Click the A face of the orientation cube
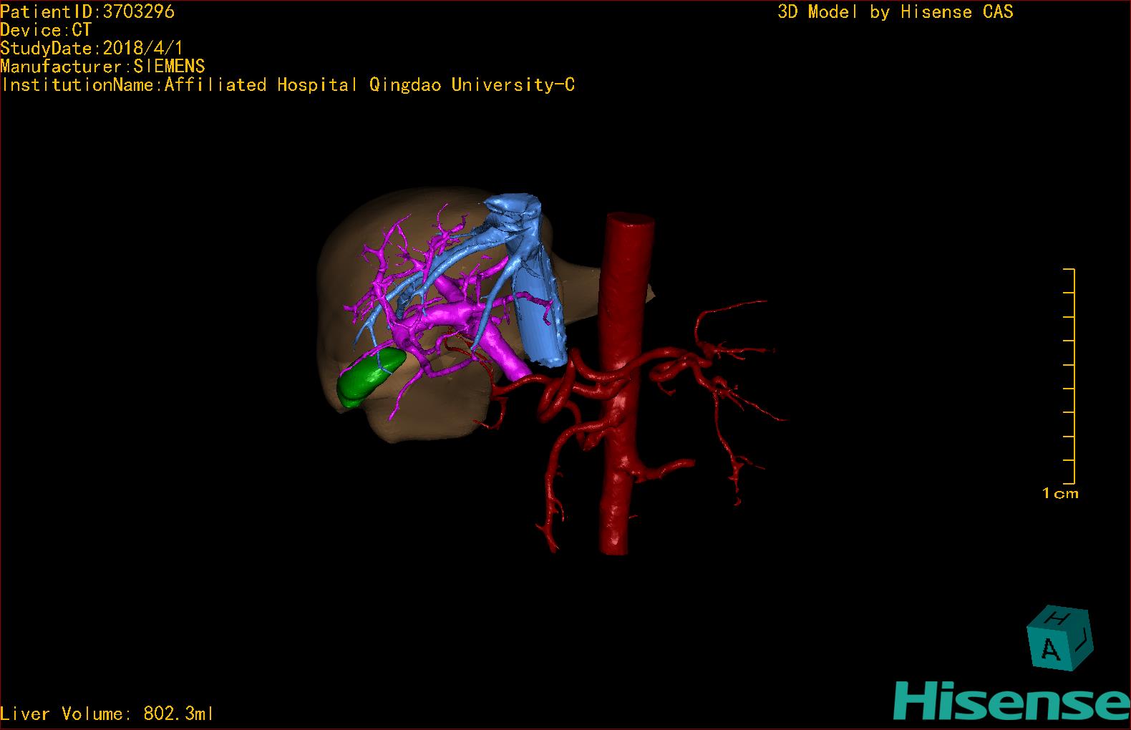Screen dimensions: 1131x730 1051,648
